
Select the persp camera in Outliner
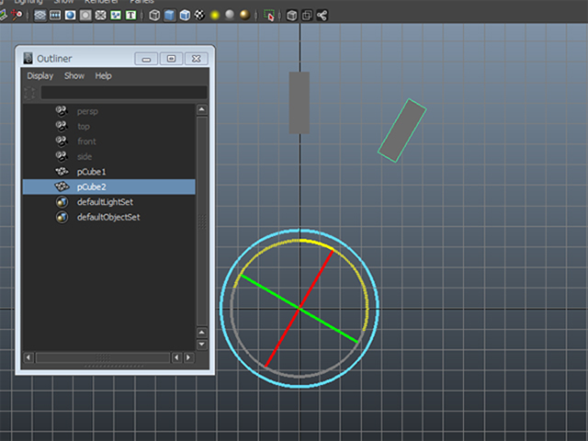click(108, 111)
